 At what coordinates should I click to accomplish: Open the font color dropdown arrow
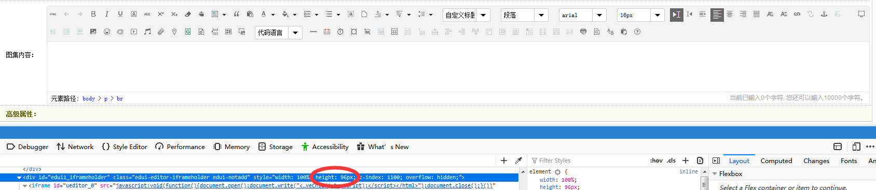(273, 14)
